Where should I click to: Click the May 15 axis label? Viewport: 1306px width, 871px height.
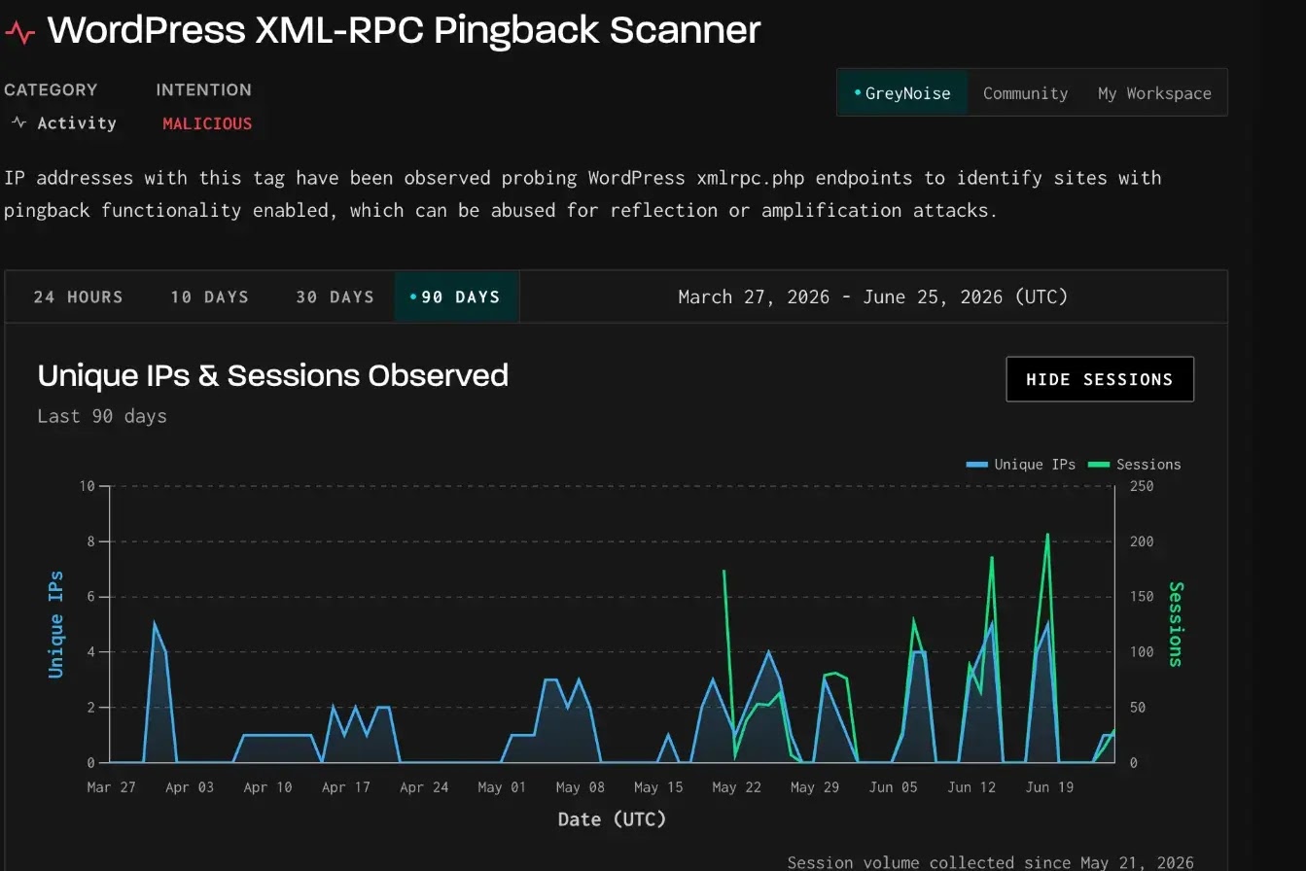click(658, 787)
